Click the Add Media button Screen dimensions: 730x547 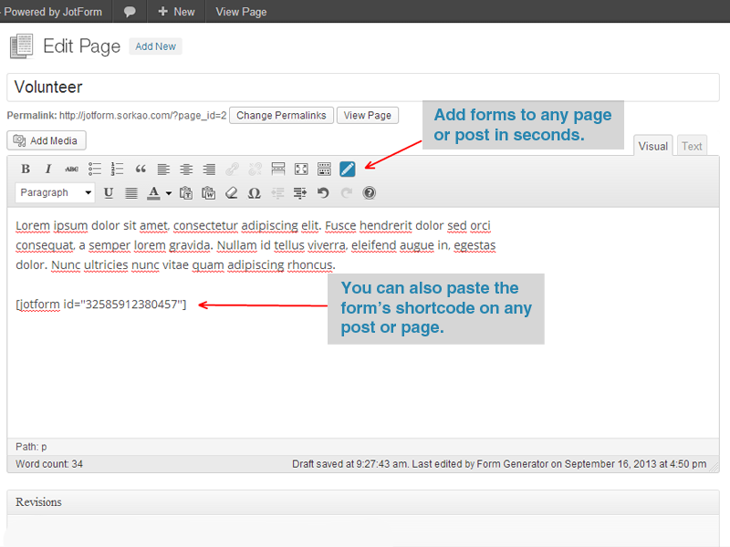[x=47, y=140]
